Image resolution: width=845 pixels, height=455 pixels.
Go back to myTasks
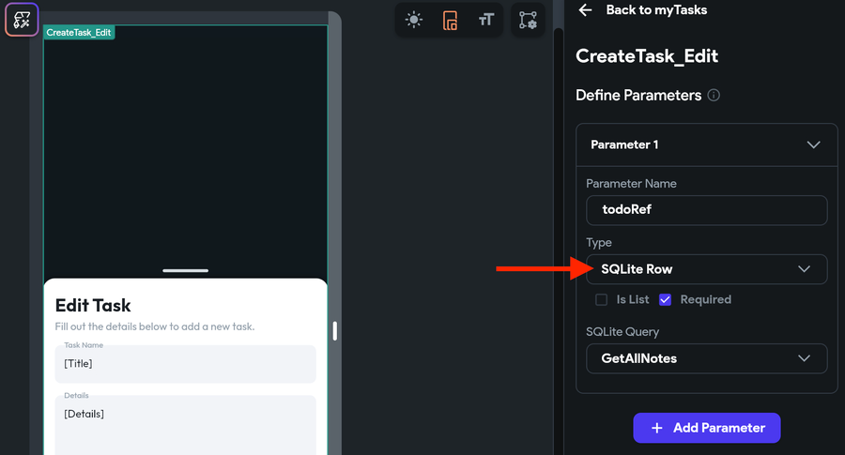[656, 9]
